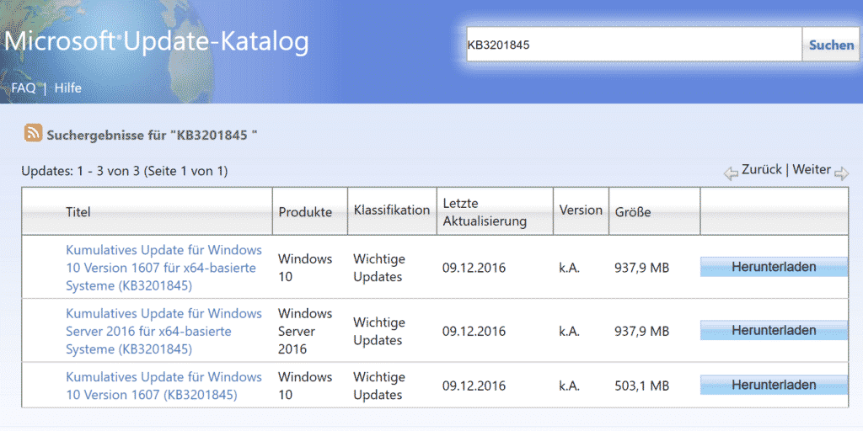Sort by the Klassifikation column header
Image resolution: width=863 pixels, height=431 pixels.
[x=391, y=210]
